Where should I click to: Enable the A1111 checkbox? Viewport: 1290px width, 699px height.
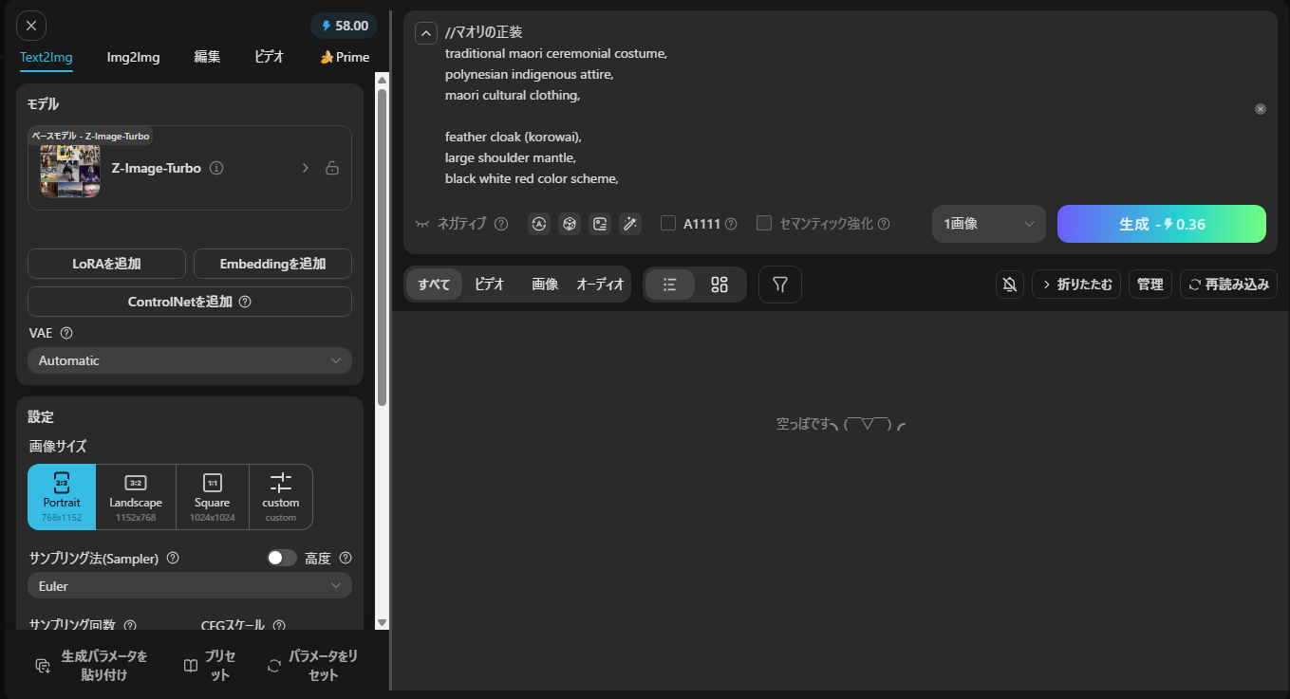[668, 224]
